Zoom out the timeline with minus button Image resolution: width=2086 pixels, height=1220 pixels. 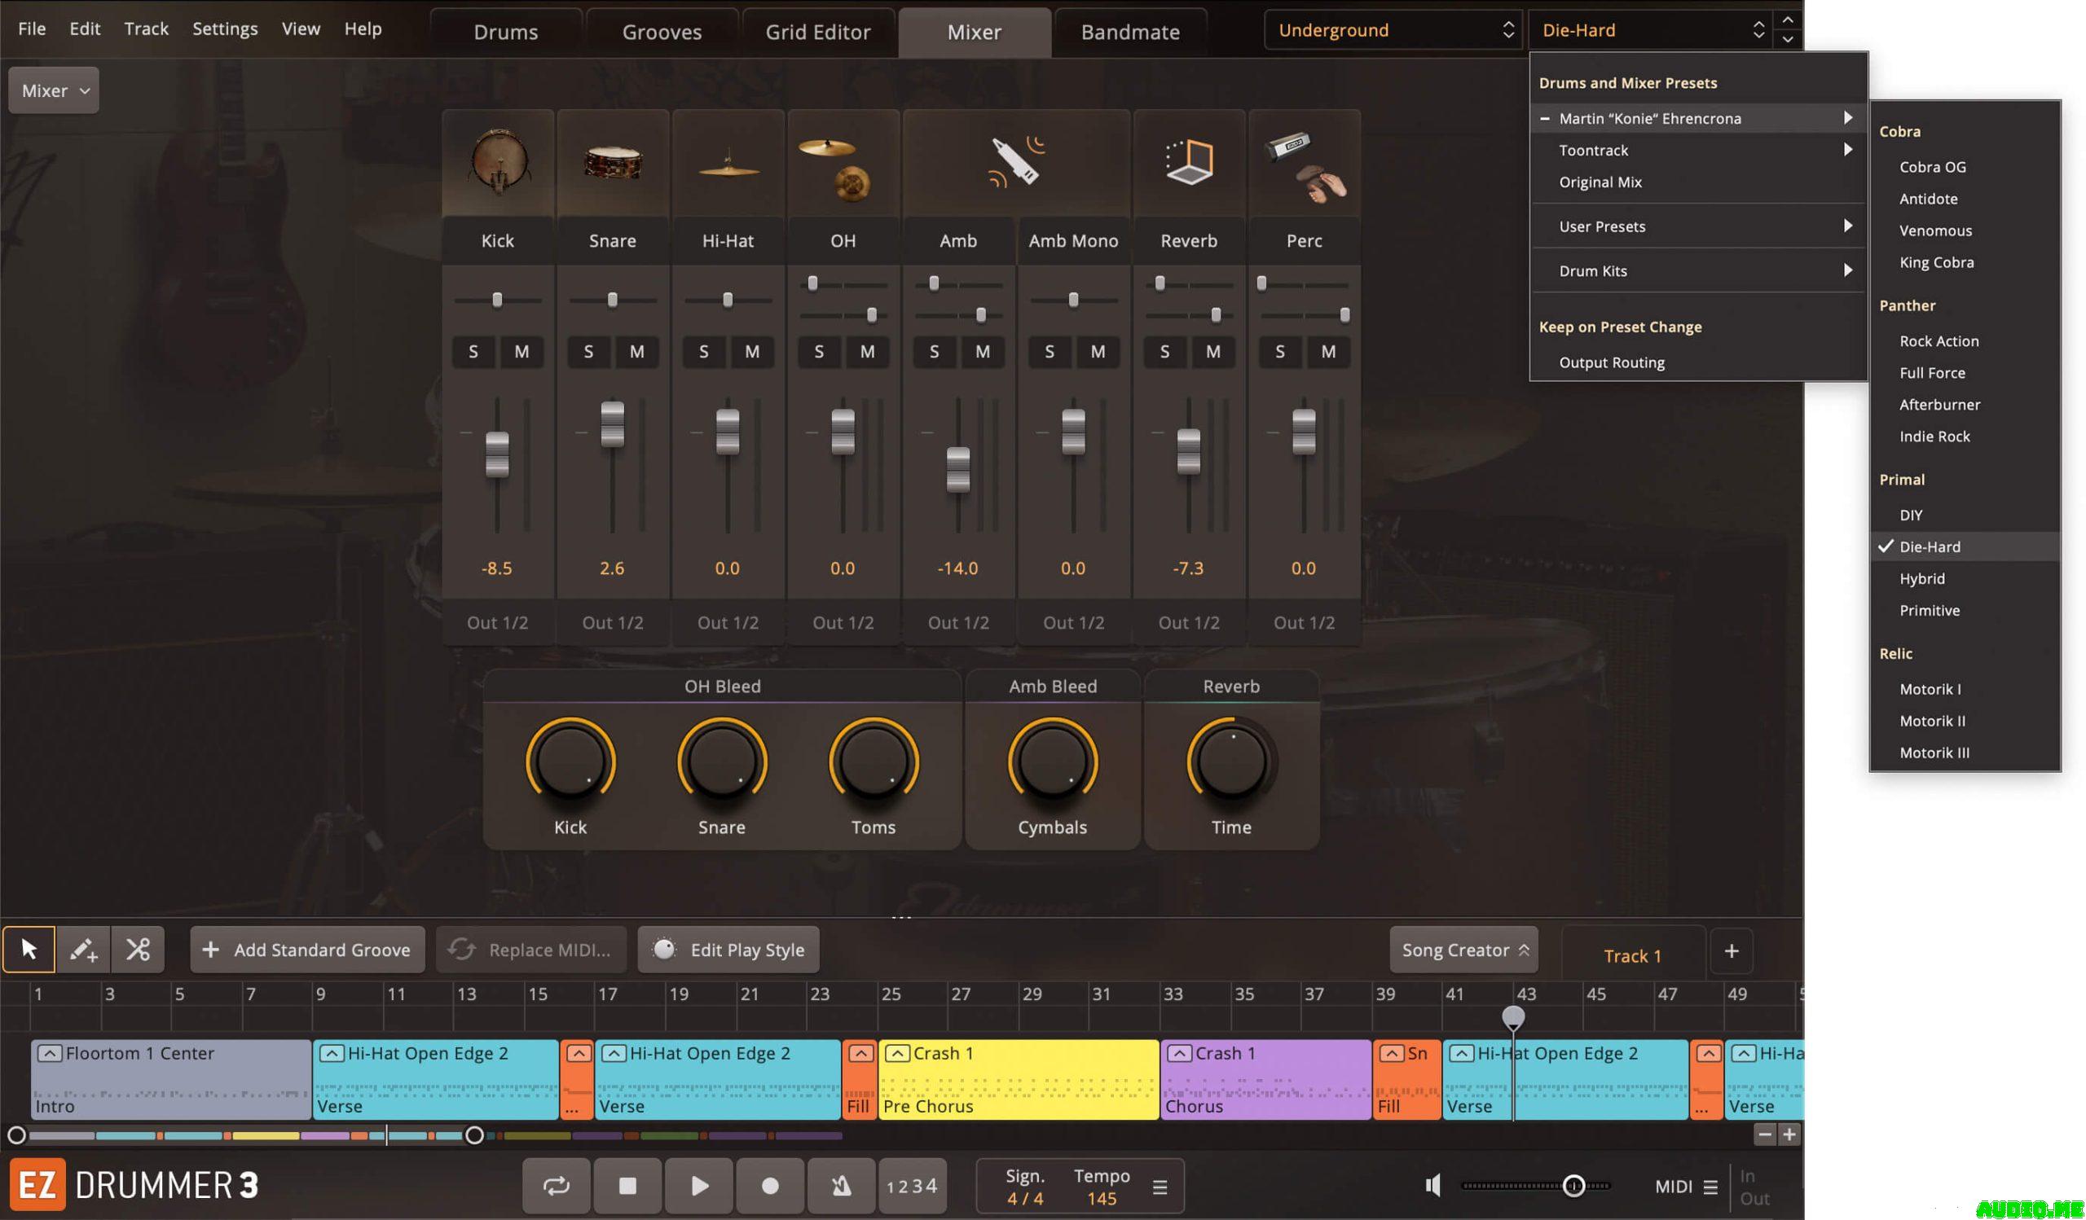click(1764, 1134)
